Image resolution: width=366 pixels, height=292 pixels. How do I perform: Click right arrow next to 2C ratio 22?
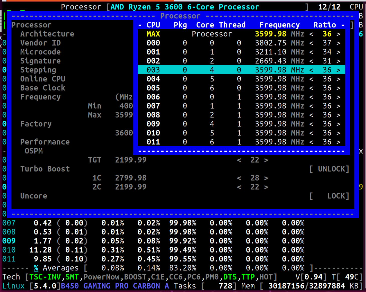tap(266, 187)
